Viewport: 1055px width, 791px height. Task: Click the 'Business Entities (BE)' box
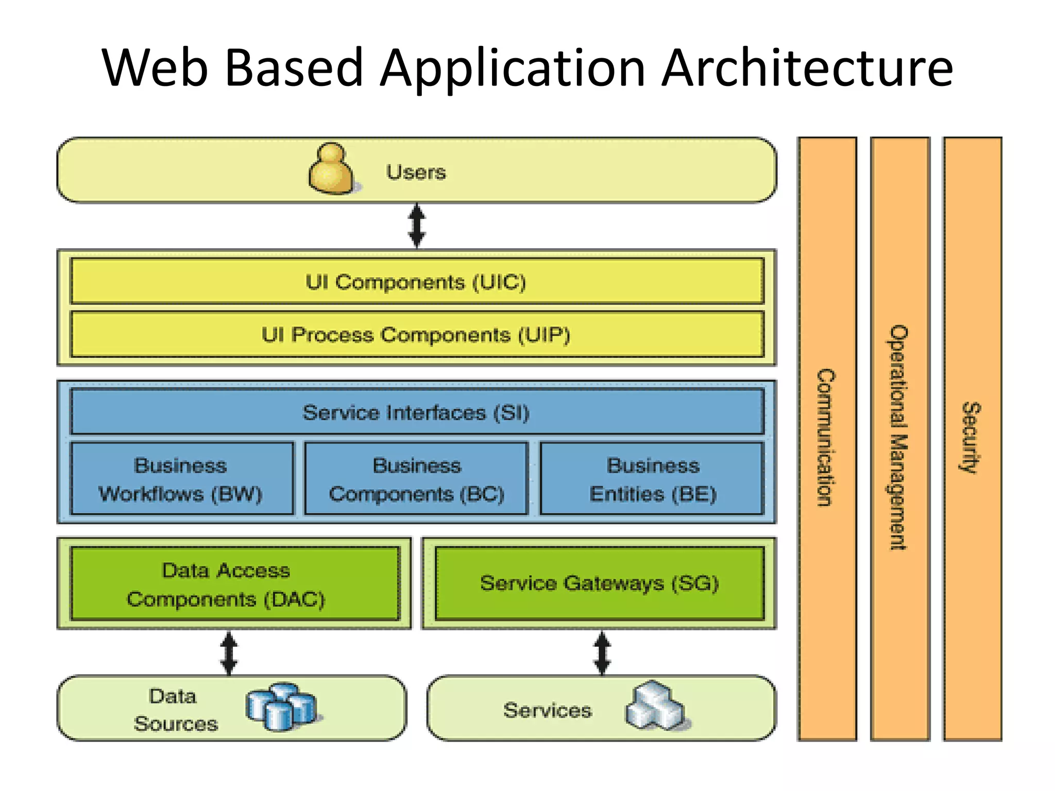(652, 478)
